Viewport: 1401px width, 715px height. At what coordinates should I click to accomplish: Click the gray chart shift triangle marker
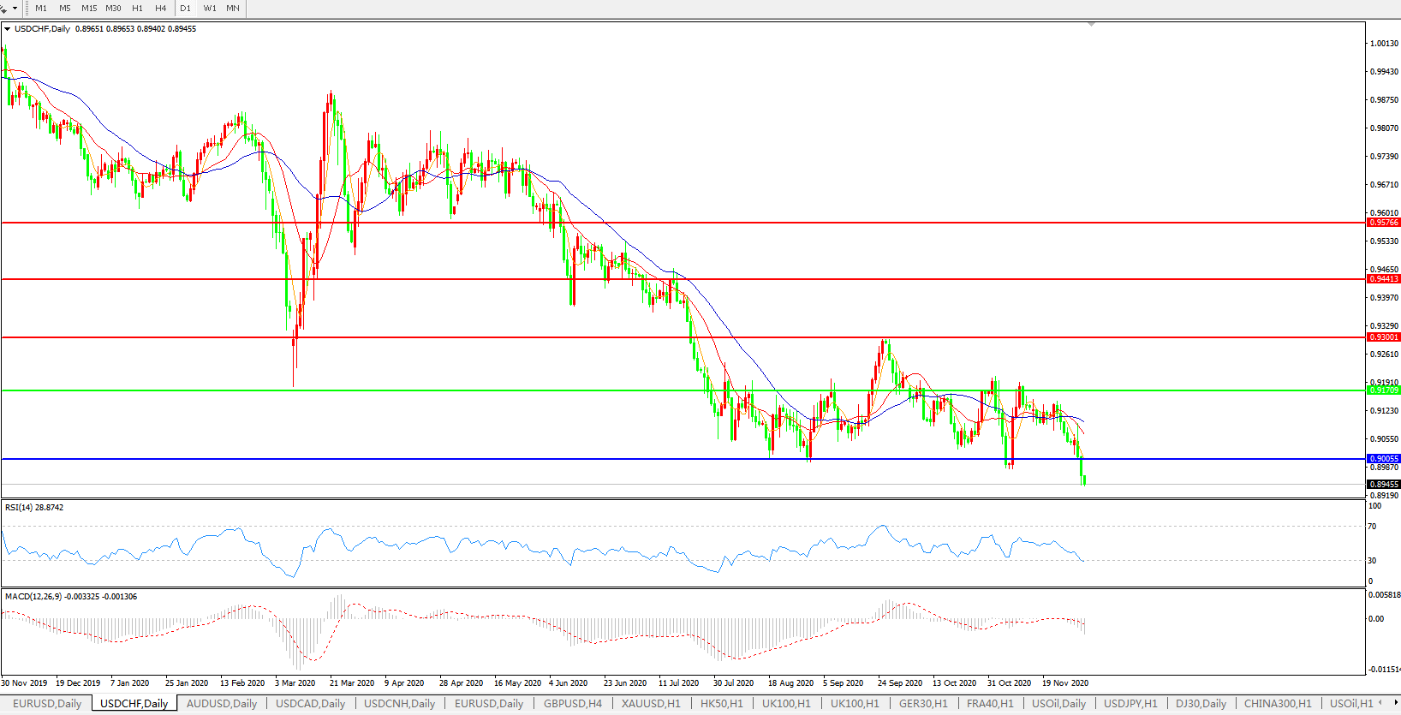pos(1091,25)
